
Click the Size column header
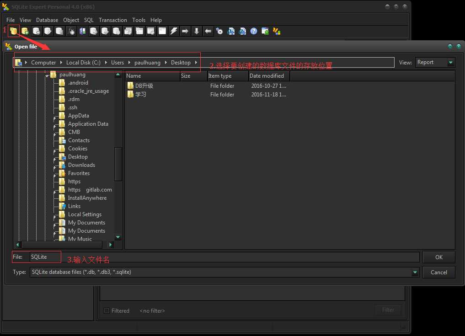pos(194,76)
